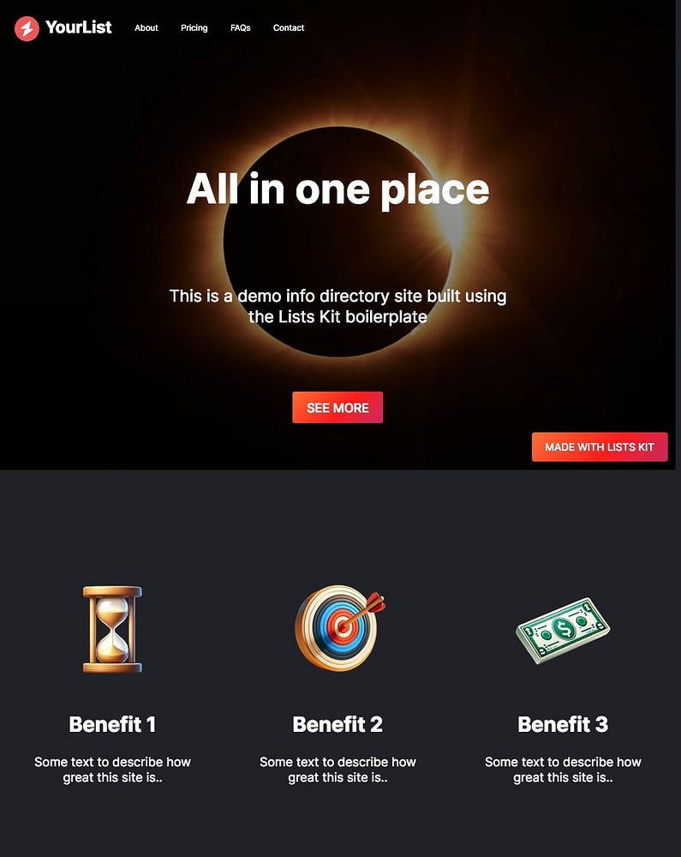
Task: Select the Benefit 2 heading
Action: coord(338,724)
